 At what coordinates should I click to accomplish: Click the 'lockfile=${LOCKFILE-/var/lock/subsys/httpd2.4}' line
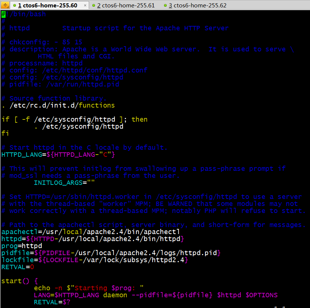click(95, 260)
